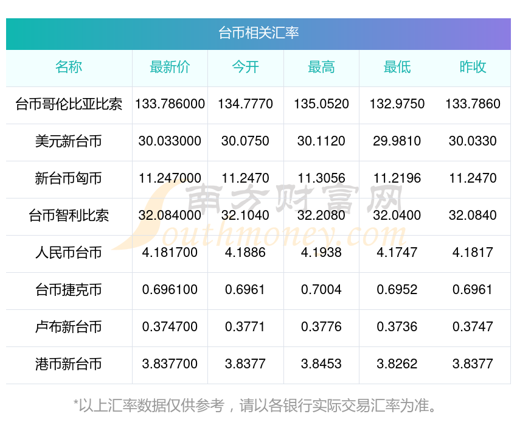Screen dimensions: 517x425
Task: Select the 最新价 column header
Action: coord(170,67)
